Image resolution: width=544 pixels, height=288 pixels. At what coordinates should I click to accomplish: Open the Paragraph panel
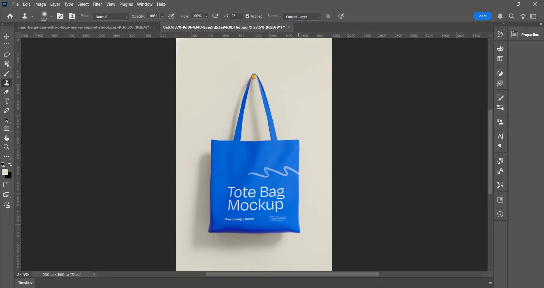point(501,147)
